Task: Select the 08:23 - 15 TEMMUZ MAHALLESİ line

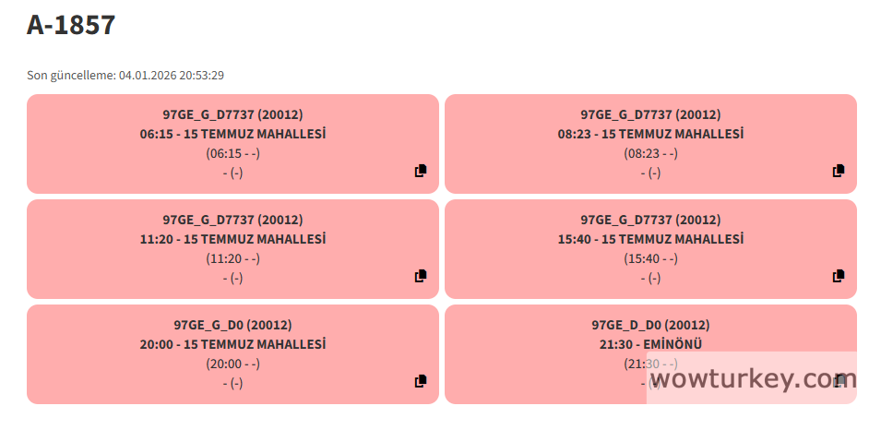Action: click(x=650, y=134)
